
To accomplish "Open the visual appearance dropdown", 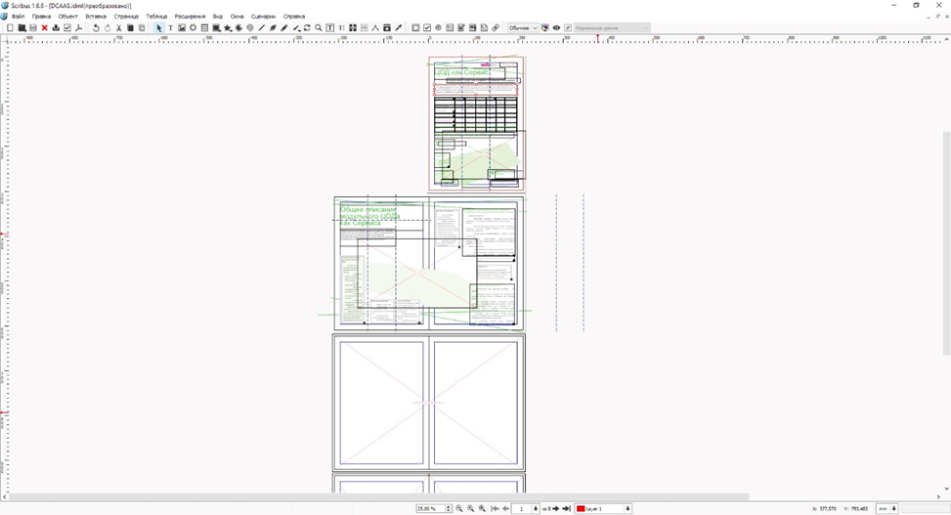I will point(612,28).
